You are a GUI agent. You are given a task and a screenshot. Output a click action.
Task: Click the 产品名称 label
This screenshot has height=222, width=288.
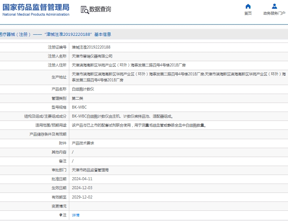pos(59,89)
